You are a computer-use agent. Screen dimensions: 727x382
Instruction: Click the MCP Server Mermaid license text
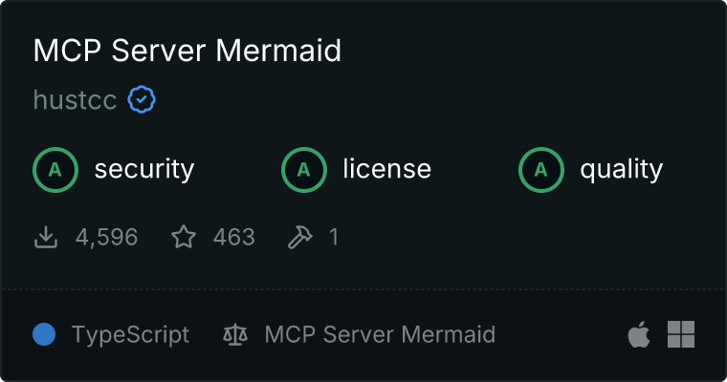click(x=380, y=334)
